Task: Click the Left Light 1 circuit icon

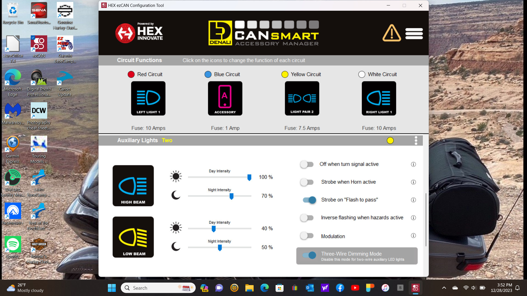Action: pos(148,98)
